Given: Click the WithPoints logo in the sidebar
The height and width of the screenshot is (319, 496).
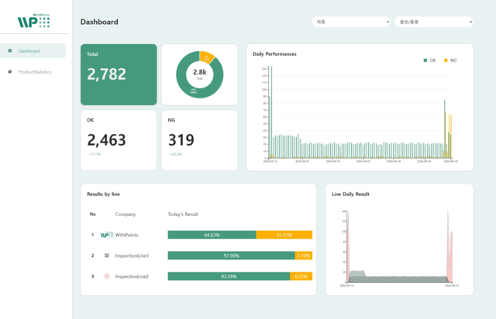Looking at the screenshot, I should click(36, 21).
